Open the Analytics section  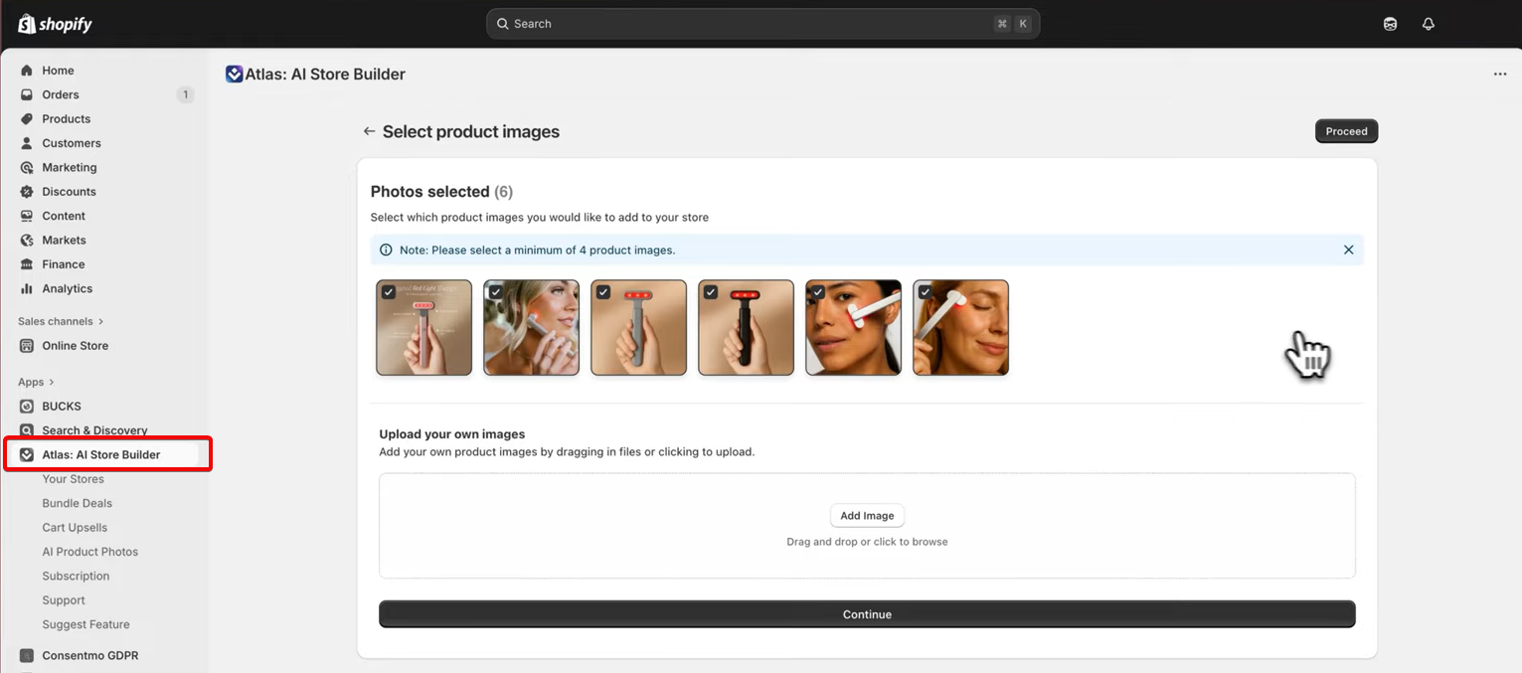tap(66, 288)
